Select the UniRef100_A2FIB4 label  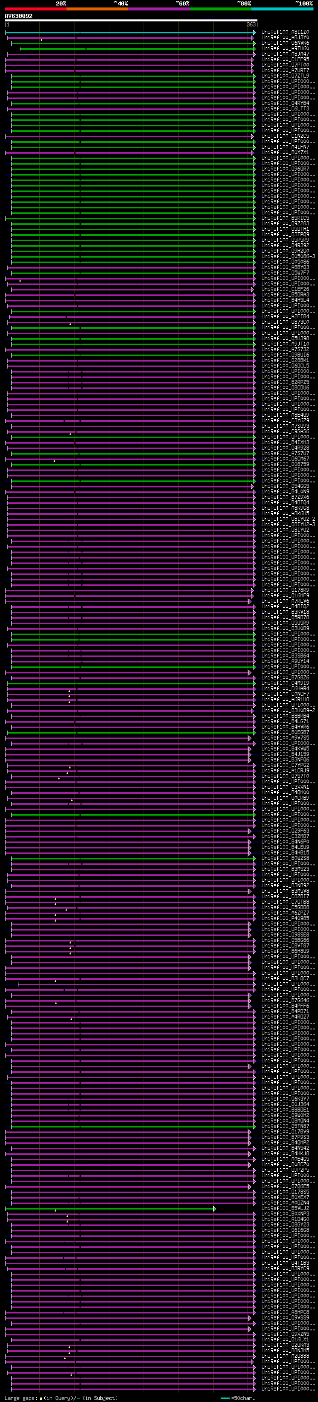285,316
